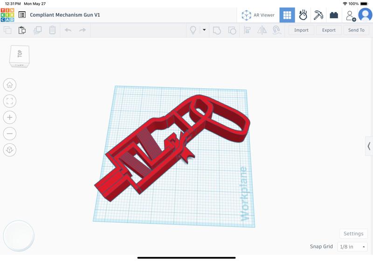Screen dimensions: 373x261
Task: Switch to the 3D design grid view
Action: (287, 15)
